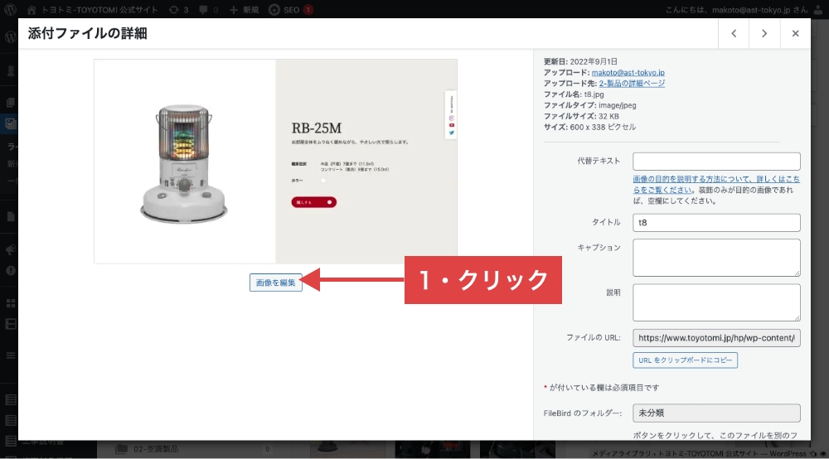The image size is (829, 459).
Task: Go to the next attachment with right chevron
Action: [x=764, y=33]
